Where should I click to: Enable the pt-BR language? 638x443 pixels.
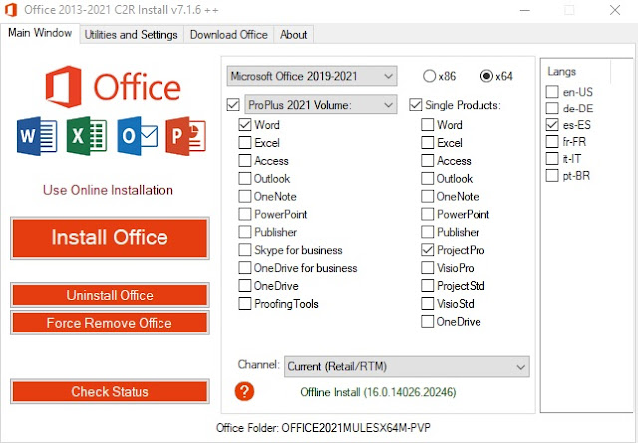point(552,176)
